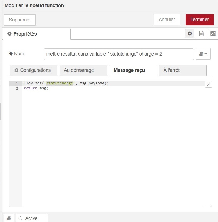Open the help book icon at bottom left
The width and height of the screenshot is (218, 222).
(x=9, y=218)
